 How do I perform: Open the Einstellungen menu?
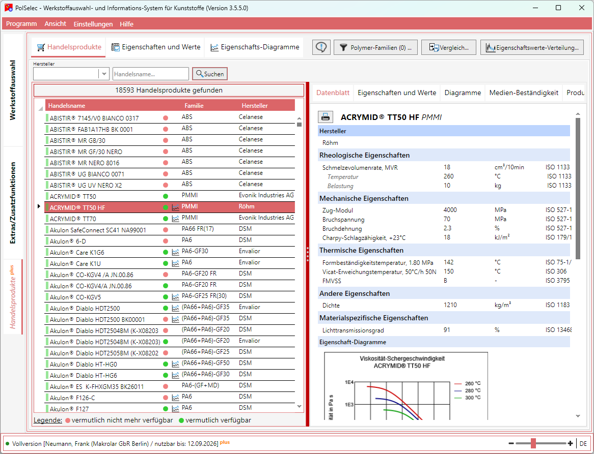(x=93, y=24)
